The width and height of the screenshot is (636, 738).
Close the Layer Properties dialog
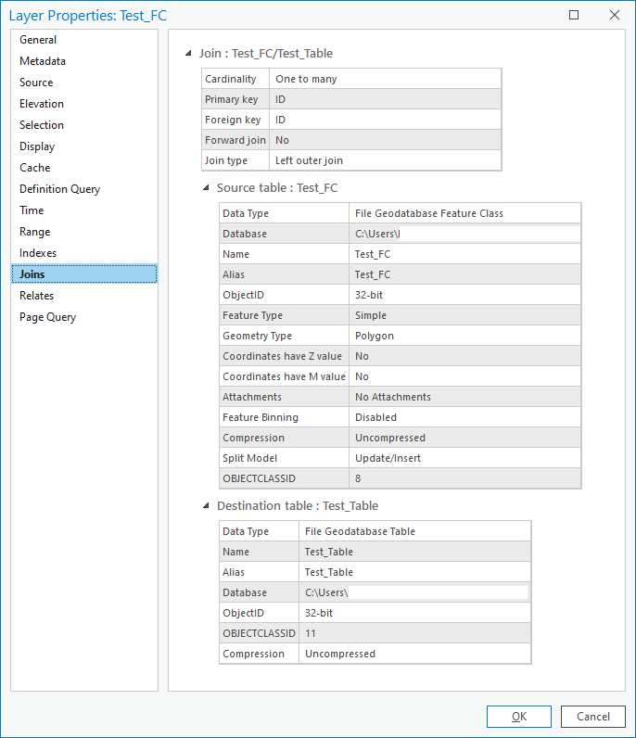coord(615,15)
